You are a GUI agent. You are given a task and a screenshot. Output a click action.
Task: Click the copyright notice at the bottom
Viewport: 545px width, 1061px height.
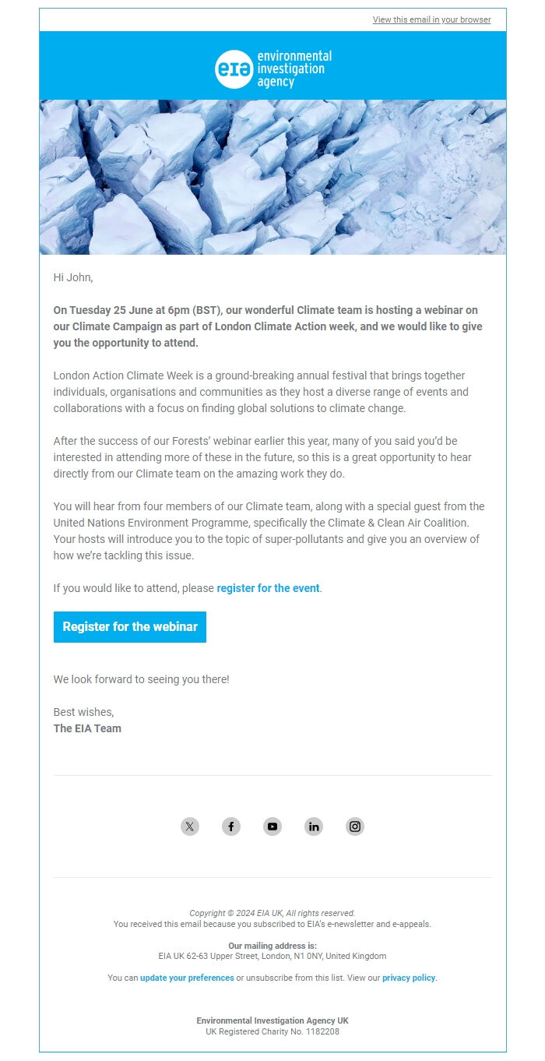point(272,912)
